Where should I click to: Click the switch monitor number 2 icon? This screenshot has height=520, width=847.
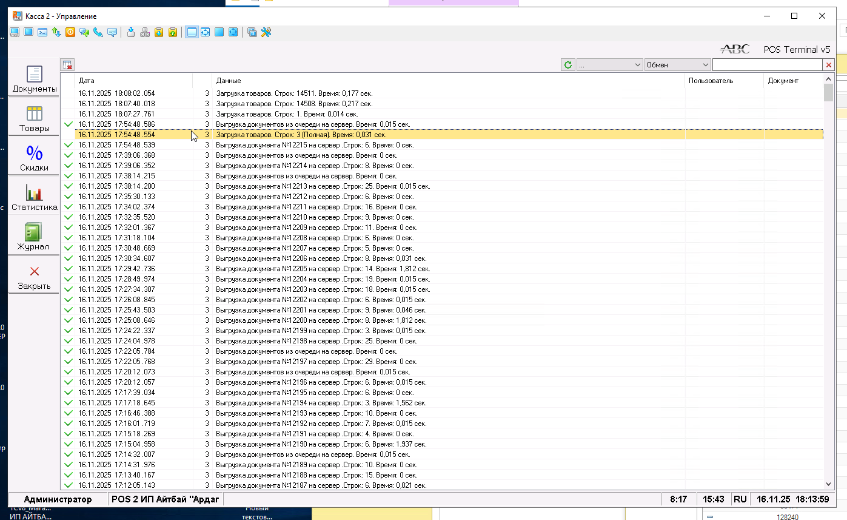tap(252, 33)
